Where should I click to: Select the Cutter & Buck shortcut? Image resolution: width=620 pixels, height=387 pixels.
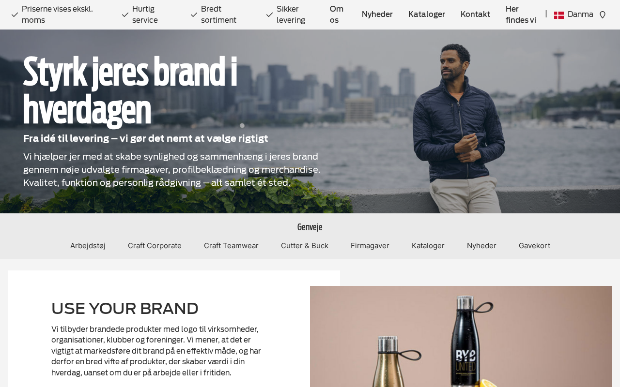(305, 246)
